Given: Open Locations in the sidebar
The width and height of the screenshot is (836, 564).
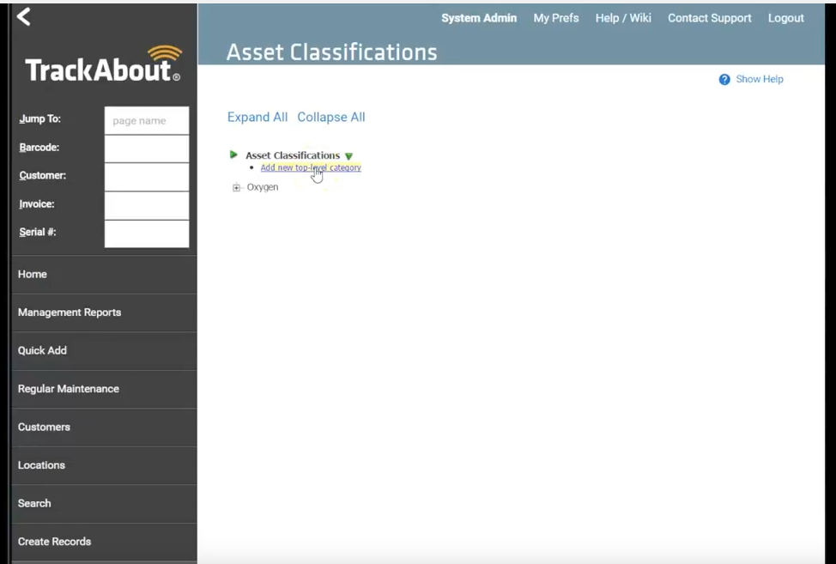Looking at the screenshot, I should (105, 465).
